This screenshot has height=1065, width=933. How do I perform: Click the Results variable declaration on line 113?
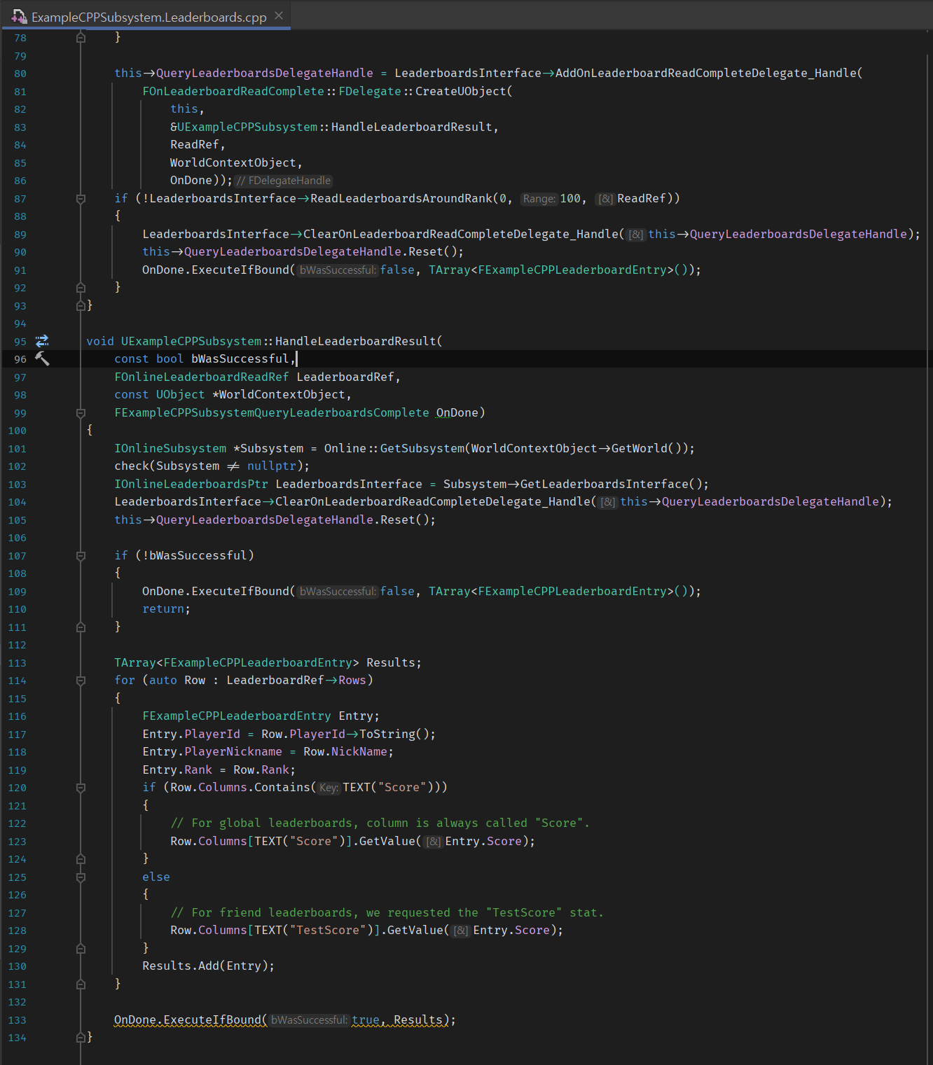coord(390,662)
